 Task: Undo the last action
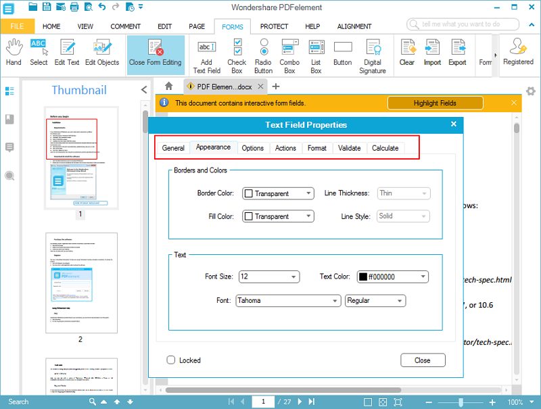point(102,7)
